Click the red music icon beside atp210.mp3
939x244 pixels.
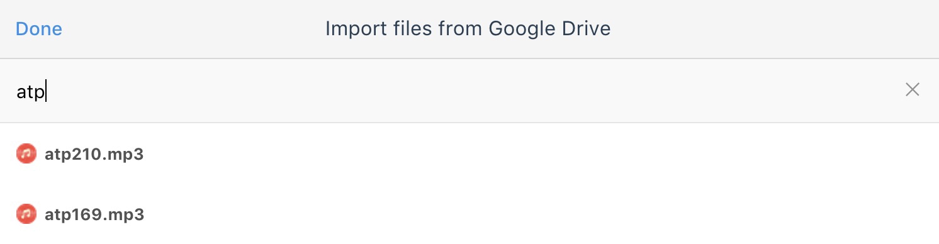pyautogui.click(x=26, y=154)
